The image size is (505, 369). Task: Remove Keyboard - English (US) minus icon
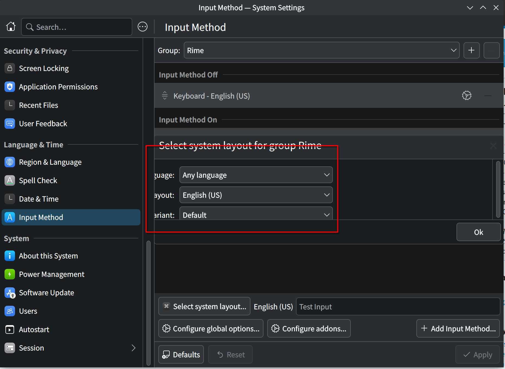click(x=488, y=95)
